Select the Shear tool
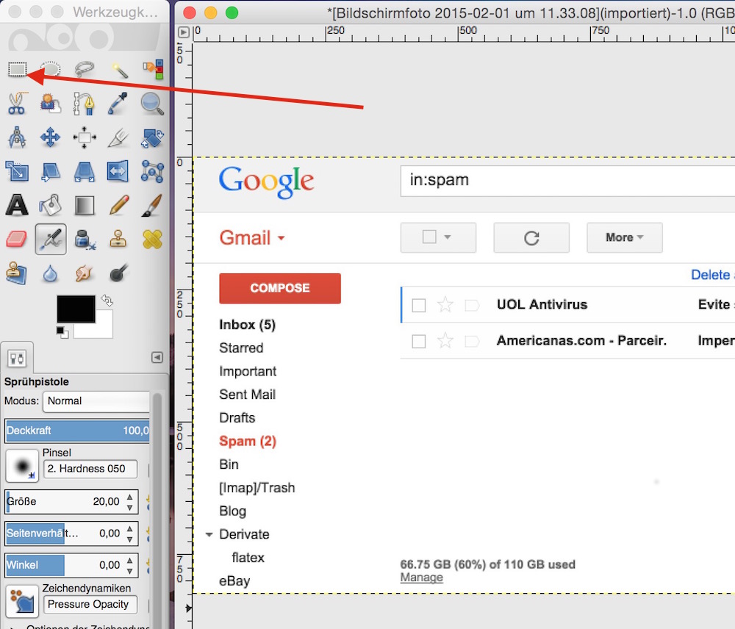 tap(50, 171)
